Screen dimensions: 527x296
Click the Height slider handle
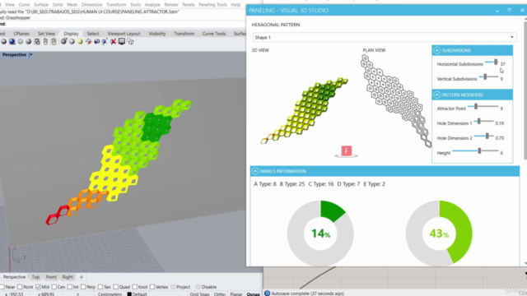coord(479,150)
